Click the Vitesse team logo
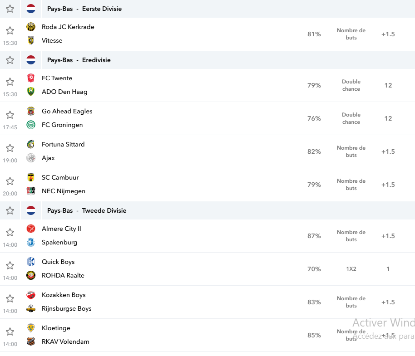The height and width of the screenshot is (356, 415). pyautogui.click(x=31, y=40)
